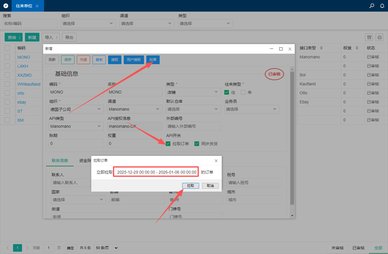Check the 来 checkbox under 往来类型
388x254 pixels.
[x=243, y=92]
